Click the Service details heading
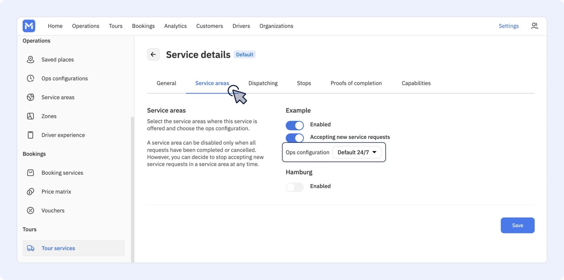 (198, 54)
